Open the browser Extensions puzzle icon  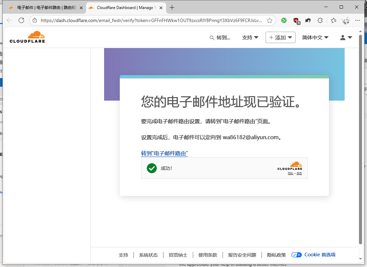coord(320,20)
